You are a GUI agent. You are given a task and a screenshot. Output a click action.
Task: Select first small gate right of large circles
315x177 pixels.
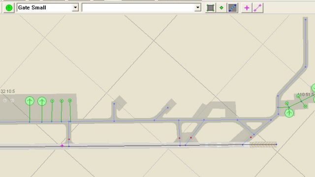pos(52,101)
